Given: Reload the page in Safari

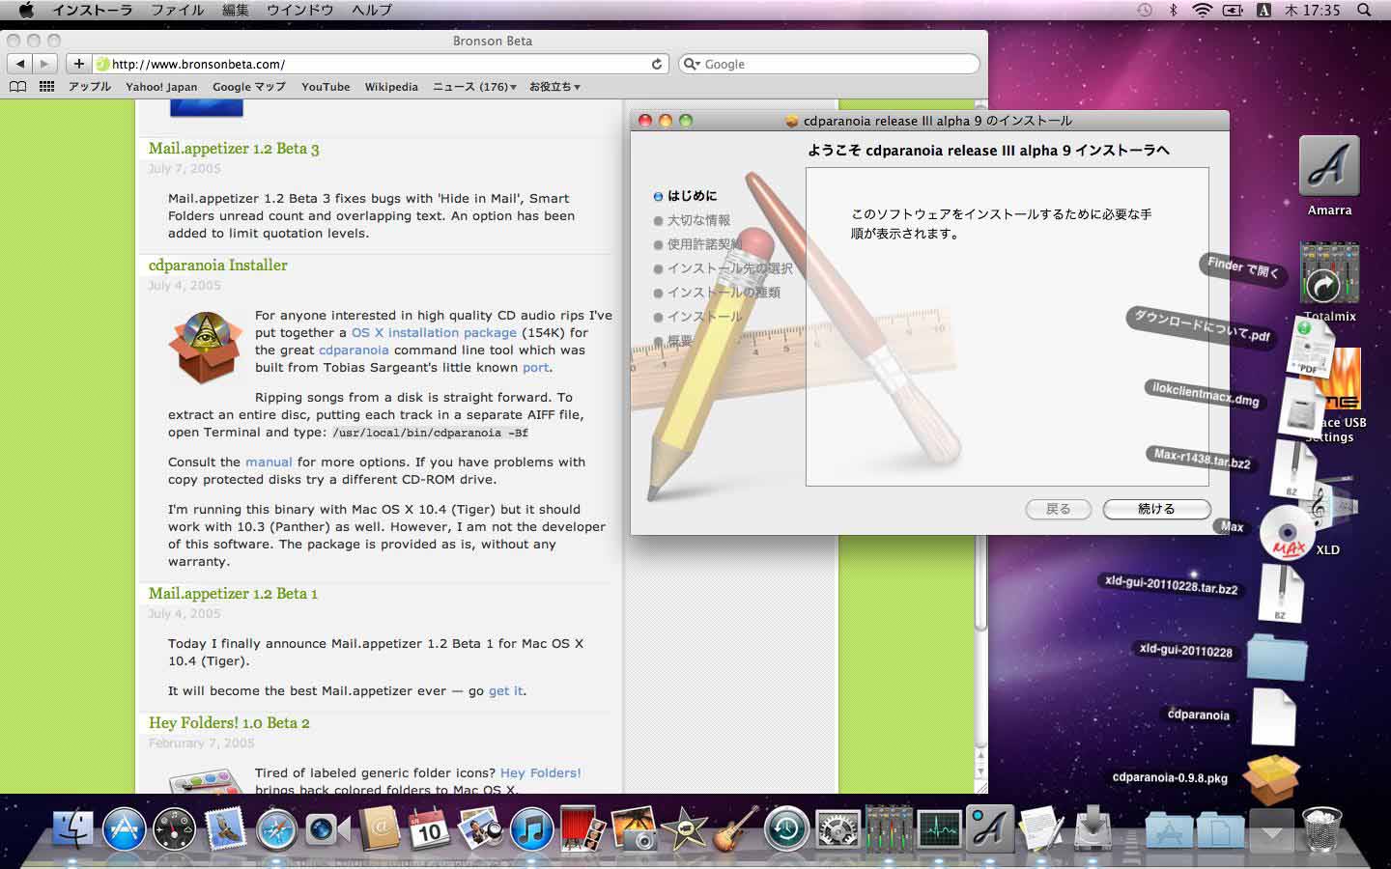Looking at the screenshot, I should pos(657,64).
